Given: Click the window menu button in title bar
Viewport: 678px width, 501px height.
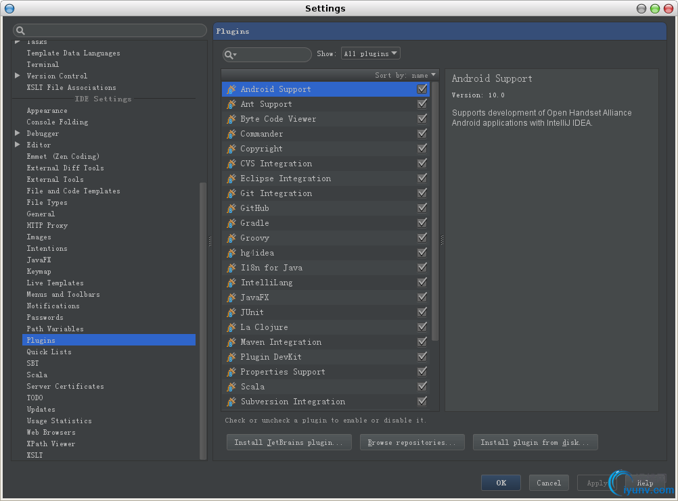Looking at the screenshot, I should pos(9,8).
